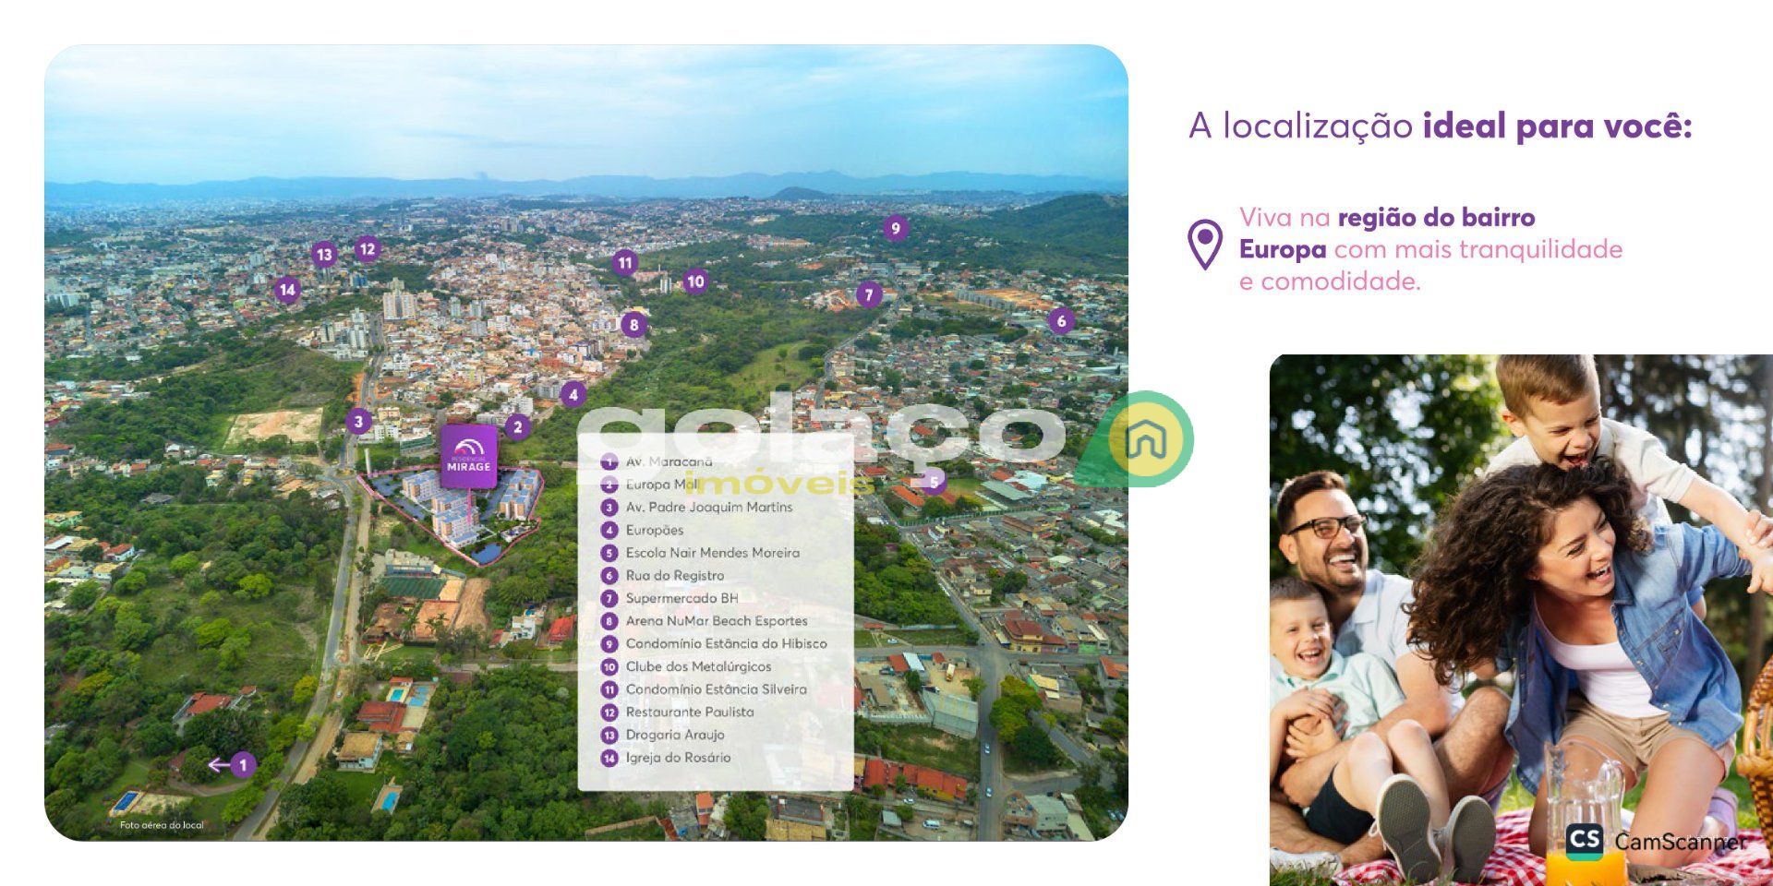1773x886 pixels.
Task: Select legend entry Clube dos Metalúrgicos
Action: tap(698, 666)
